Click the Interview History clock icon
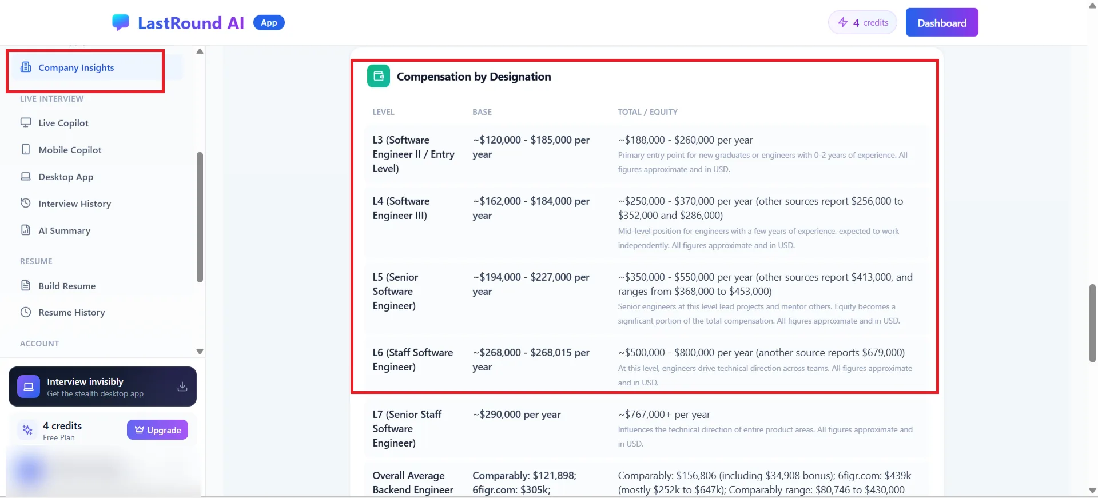This screenshot has height=498, width=1098. pos(26,203)
